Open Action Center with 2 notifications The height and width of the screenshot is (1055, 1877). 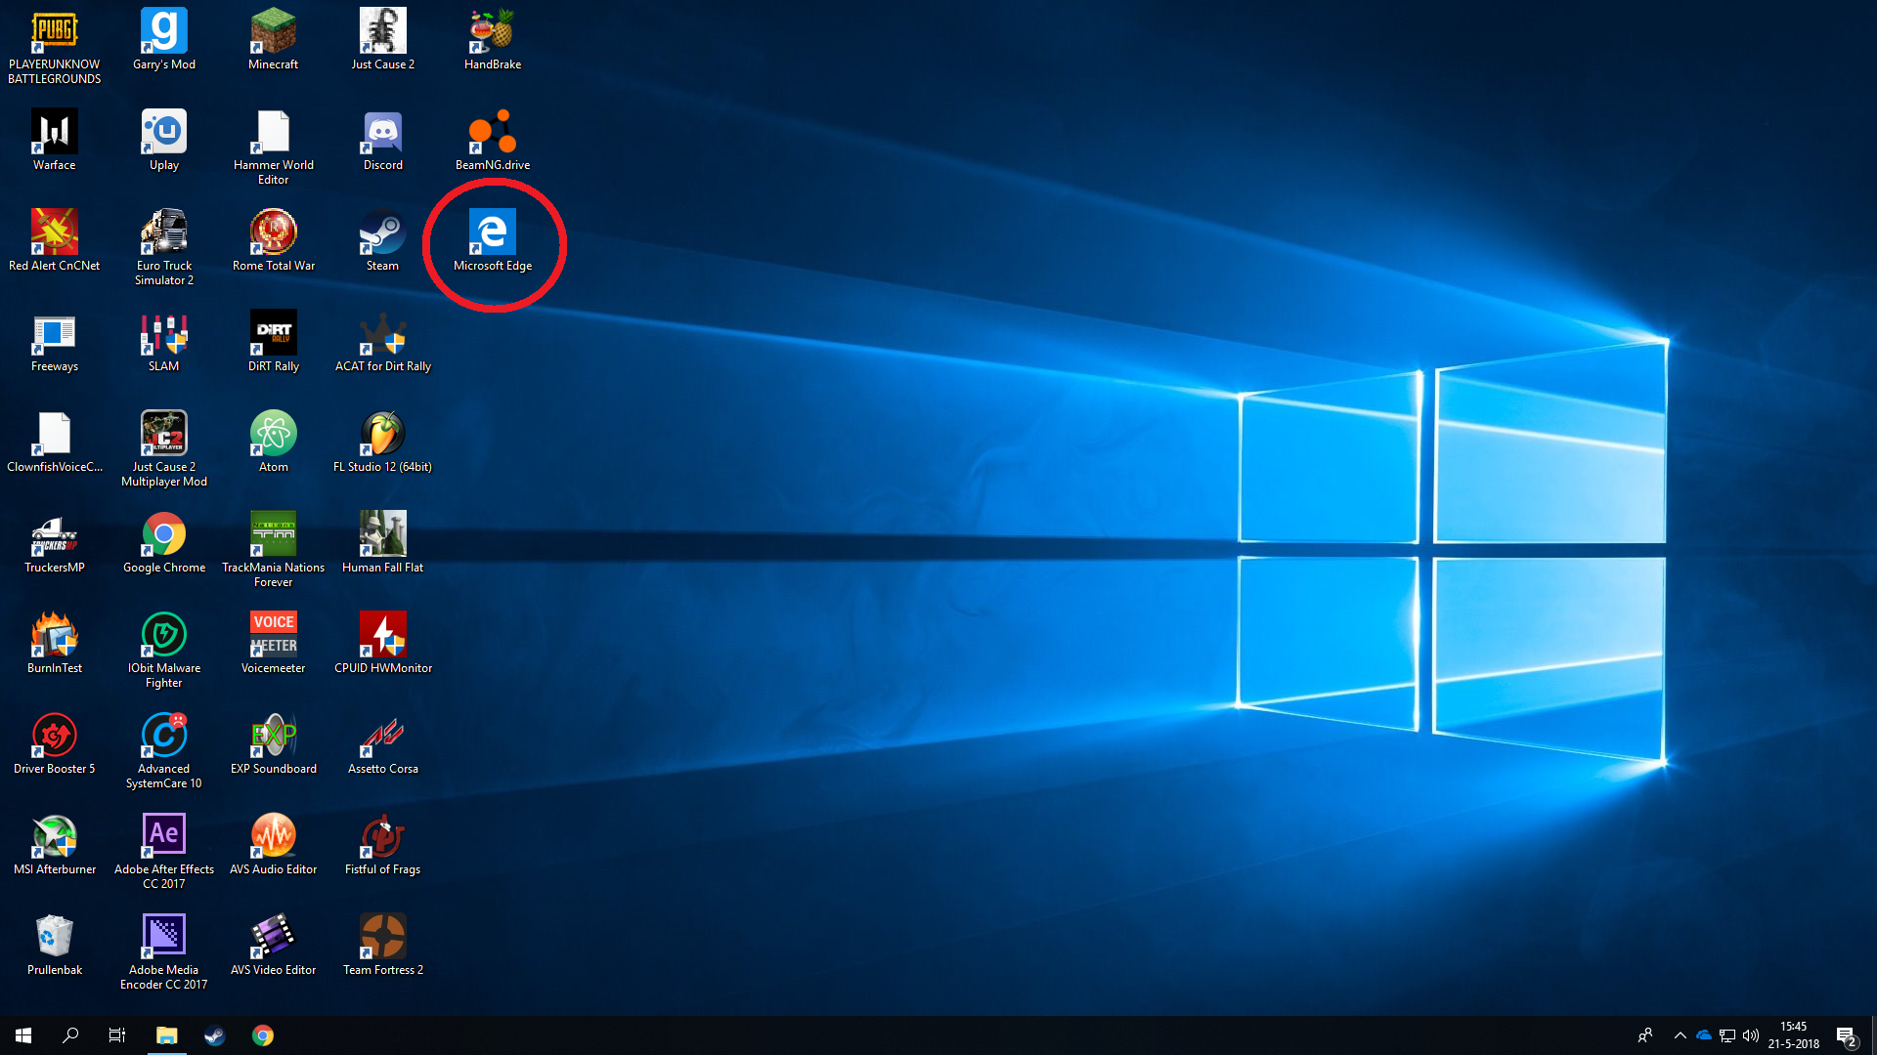point(1848,1035)
